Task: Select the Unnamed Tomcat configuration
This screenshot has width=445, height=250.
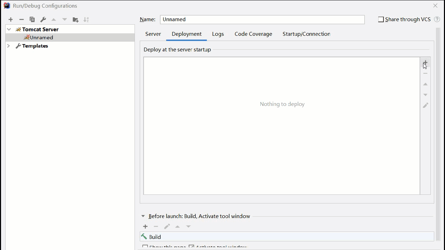Action: pos(70,37)
